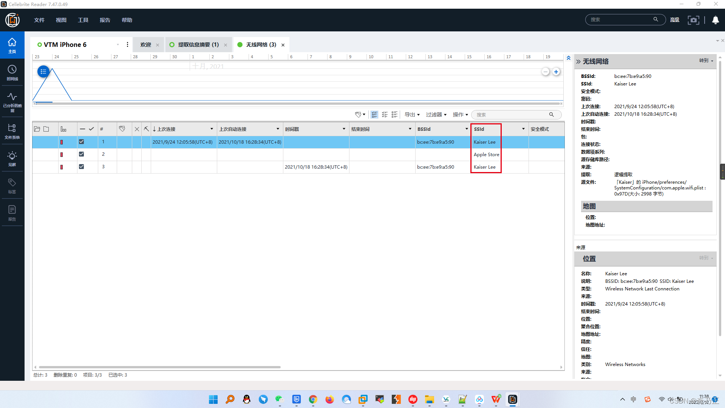Open the 报告 reports sidebar icon
This screenshot has width=725, height=408.
[12, 213]
